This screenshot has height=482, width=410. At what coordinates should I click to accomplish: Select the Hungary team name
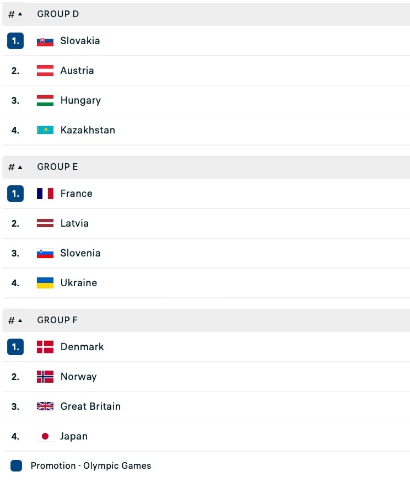(x=80, y=100)
